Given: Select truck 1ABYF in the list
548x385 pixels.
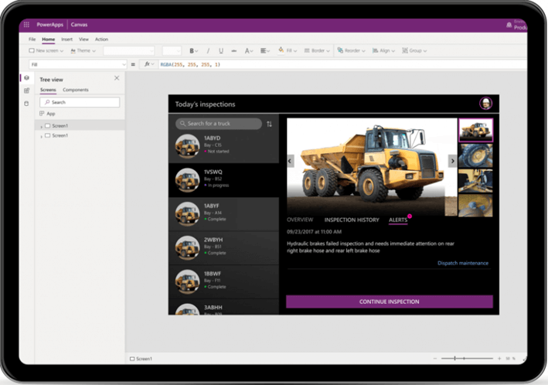Looking at the screenshot, I should coord(223,214).
